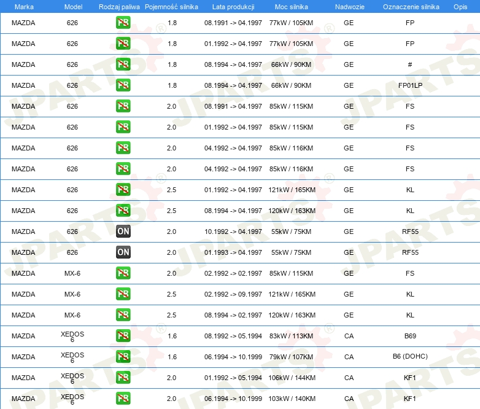The height and width of the screenshot is (409, 480).
Task: Select the '106kW / 144KM' power cell
Action: click(292, 378)
